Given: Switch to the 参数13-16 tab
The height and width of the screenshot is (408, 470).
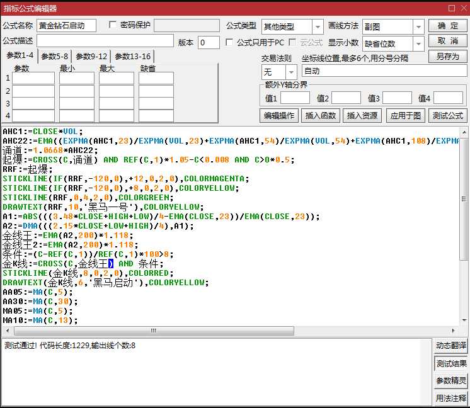Looking at the screenshot, I should click(x=132, y=56).
